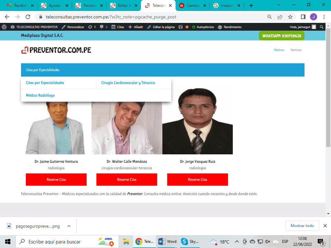Switch to the Cambiar tab
This screenshot has width=331, height=248.
(x=193, y=5)
